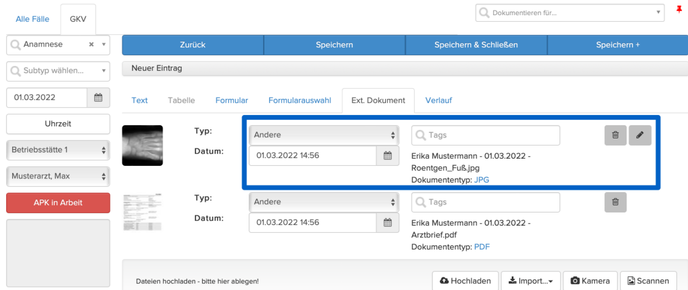Open the Arztbrief document thumbnail
The height and width of the screenshot is (290, 688).
tap(143, 212)
